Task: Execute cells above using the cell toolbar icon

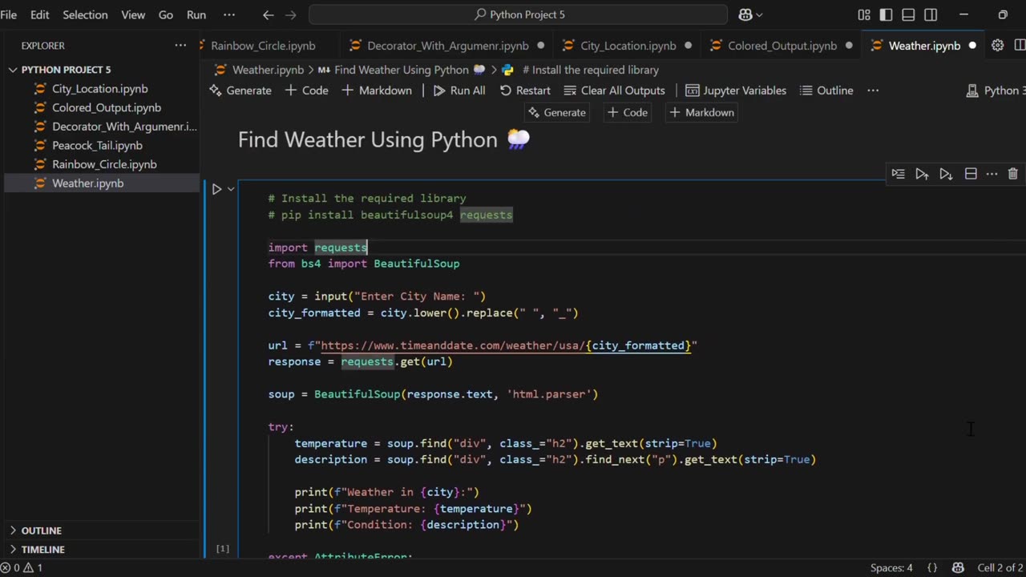Action: tap(922, 174)
